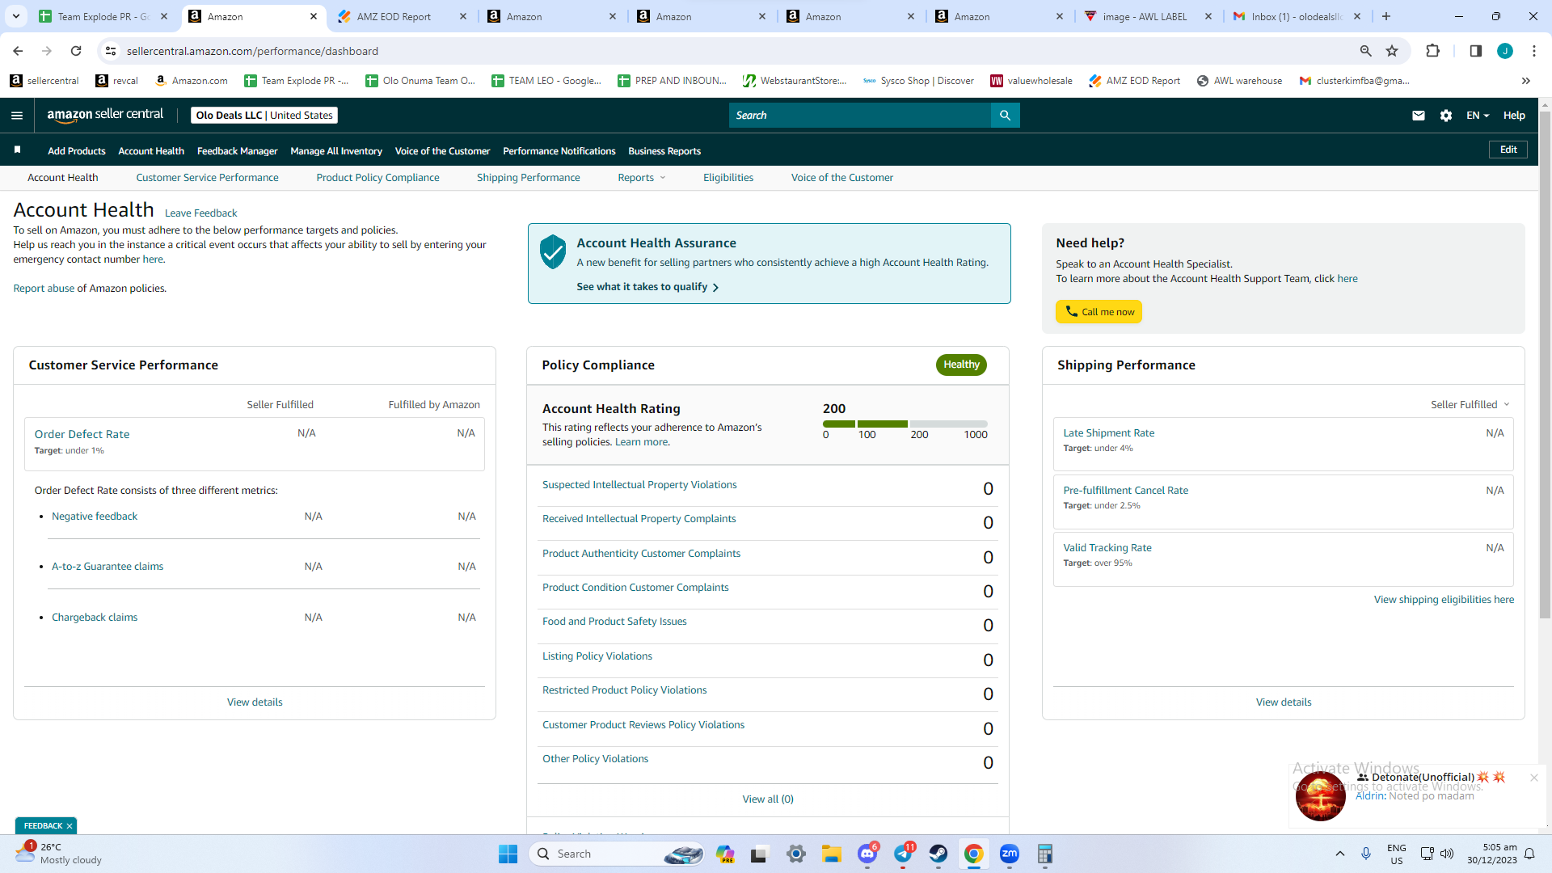Viewport: 1552px width, 873px height.
Task: Open Suspected Intellectual Property Violations
Action: (639, 485)
